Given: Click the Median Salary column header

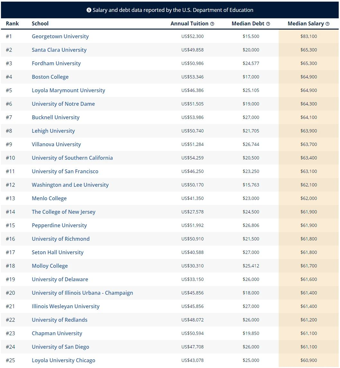Looking at the screenshot, I should click(x=306, y=24).
